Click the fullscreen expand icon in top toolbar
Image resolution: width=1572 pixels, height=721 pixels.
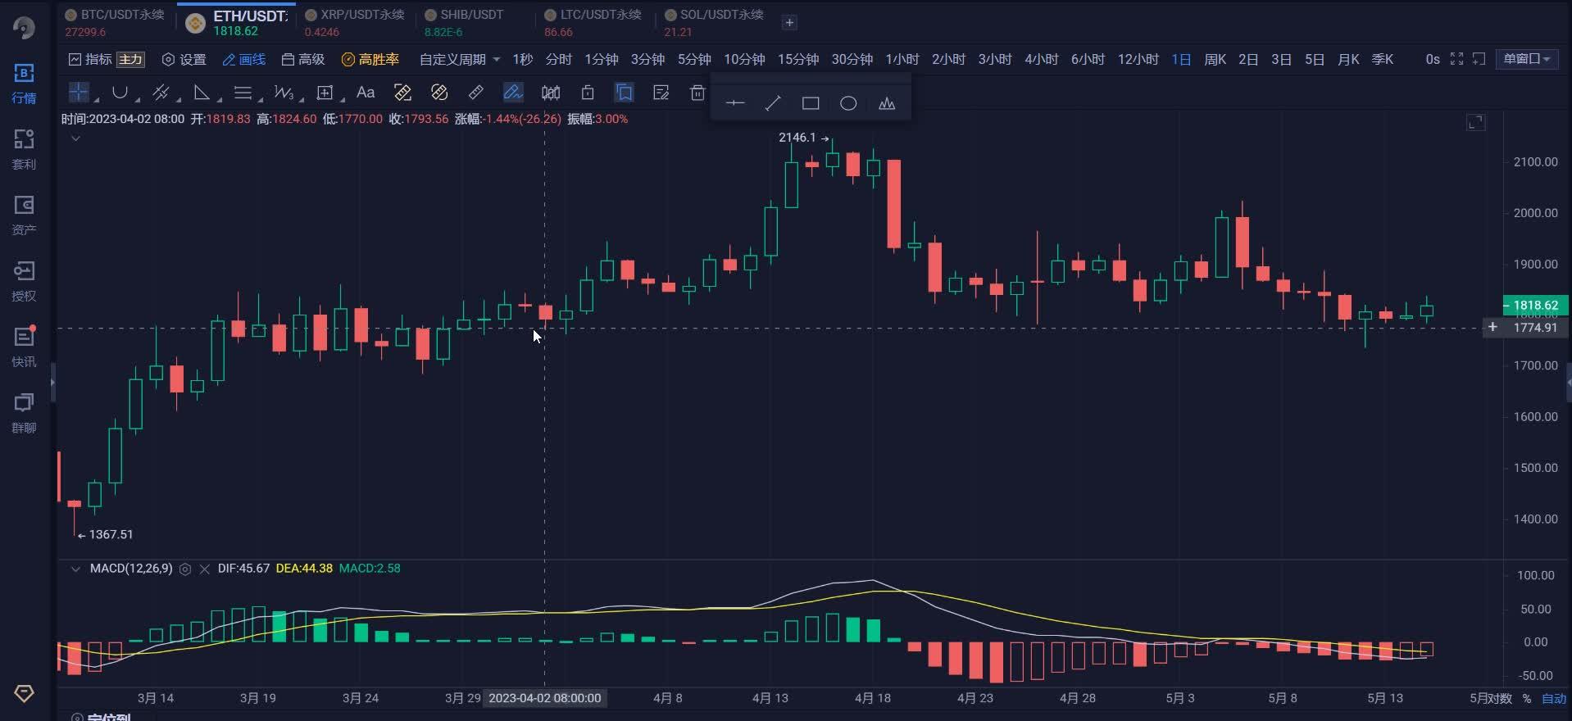(x=1456, y=59)
